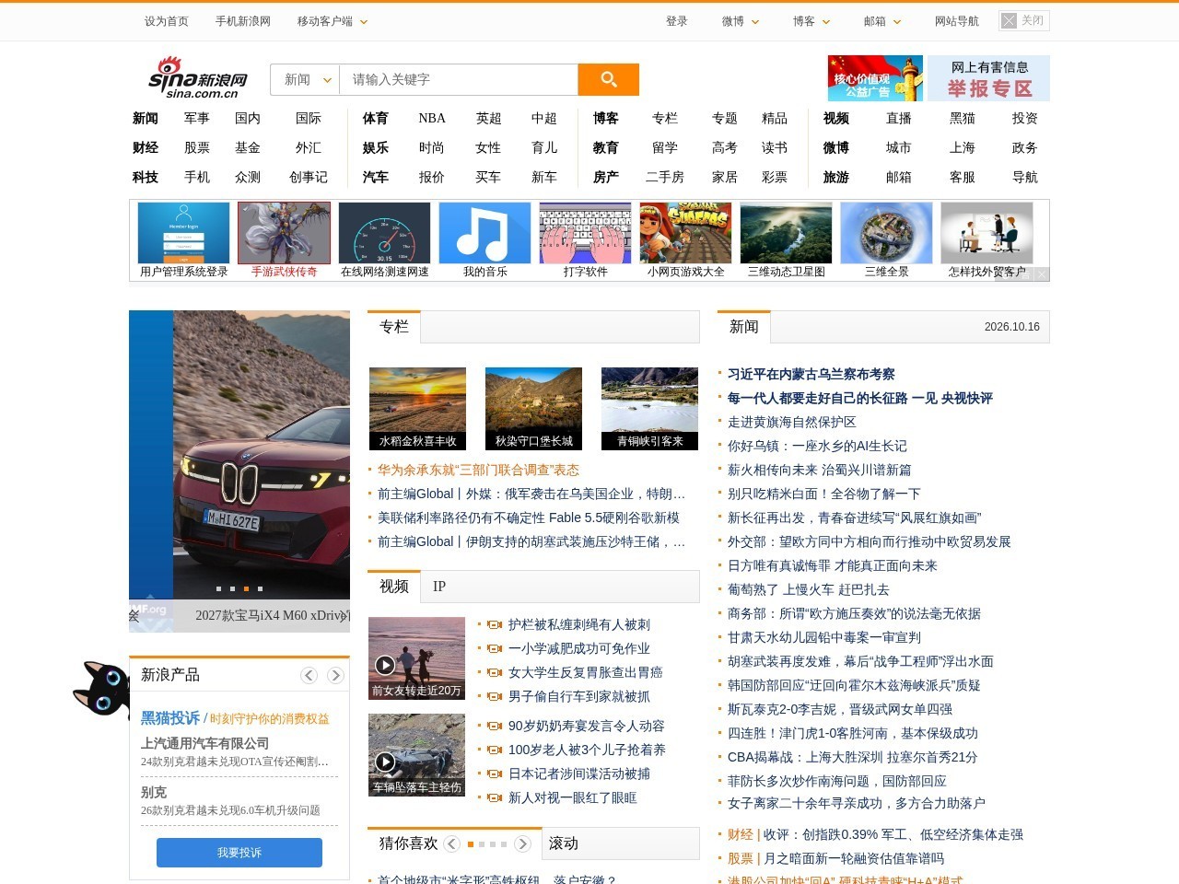Click the orange search magnifier button
This screenshot has width=1179, height=884.
point(608,79)
